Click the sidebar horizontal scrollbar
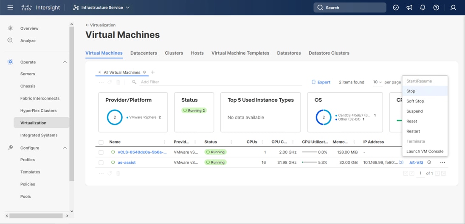The image size is (465, 224). (x=36, y=216)
